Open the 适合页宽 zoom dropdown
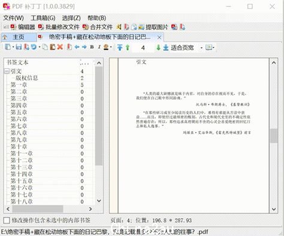Viewport: 284px width, 236px height. coord(201,48)
